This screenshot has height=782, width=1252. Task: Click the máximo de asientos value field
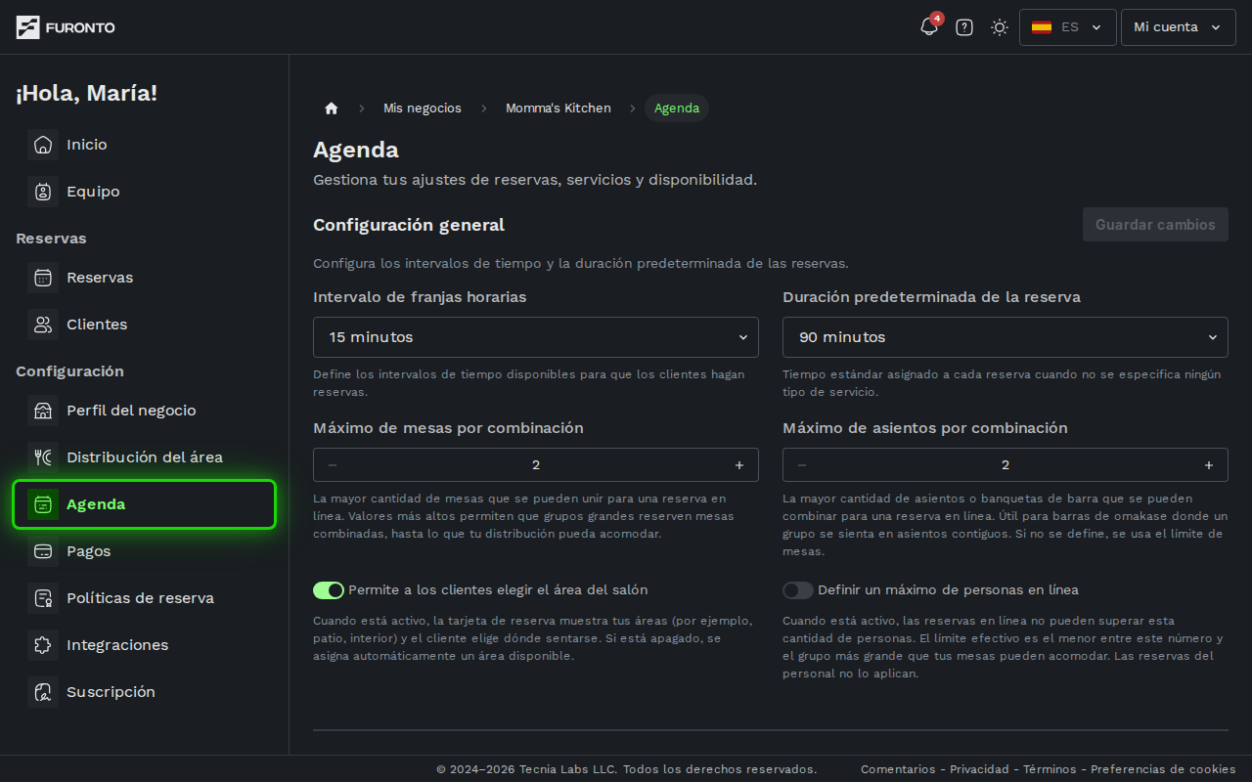tap(1006, 465)
